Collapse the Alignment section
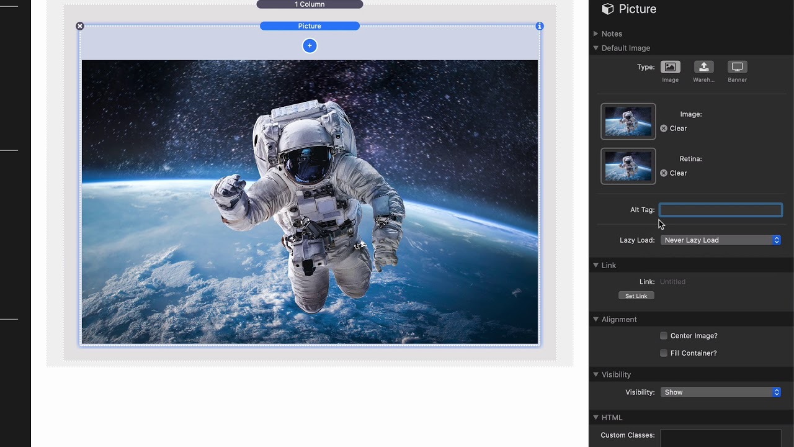794x447 pixels. point(595,319)
